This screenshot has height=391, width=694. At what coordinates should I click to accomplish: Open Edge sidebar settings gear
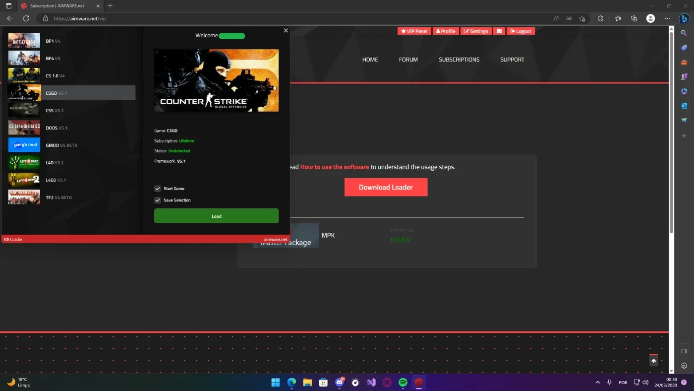tap(684, 366)
